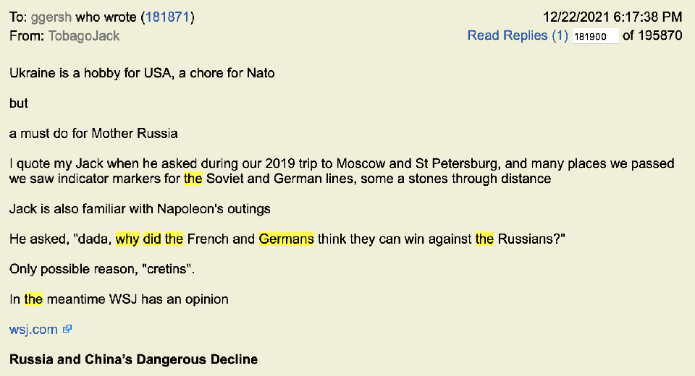Click the message number field showing 181900
The width and height of the screenshot is (695, 376).
(x=594, y=36)
